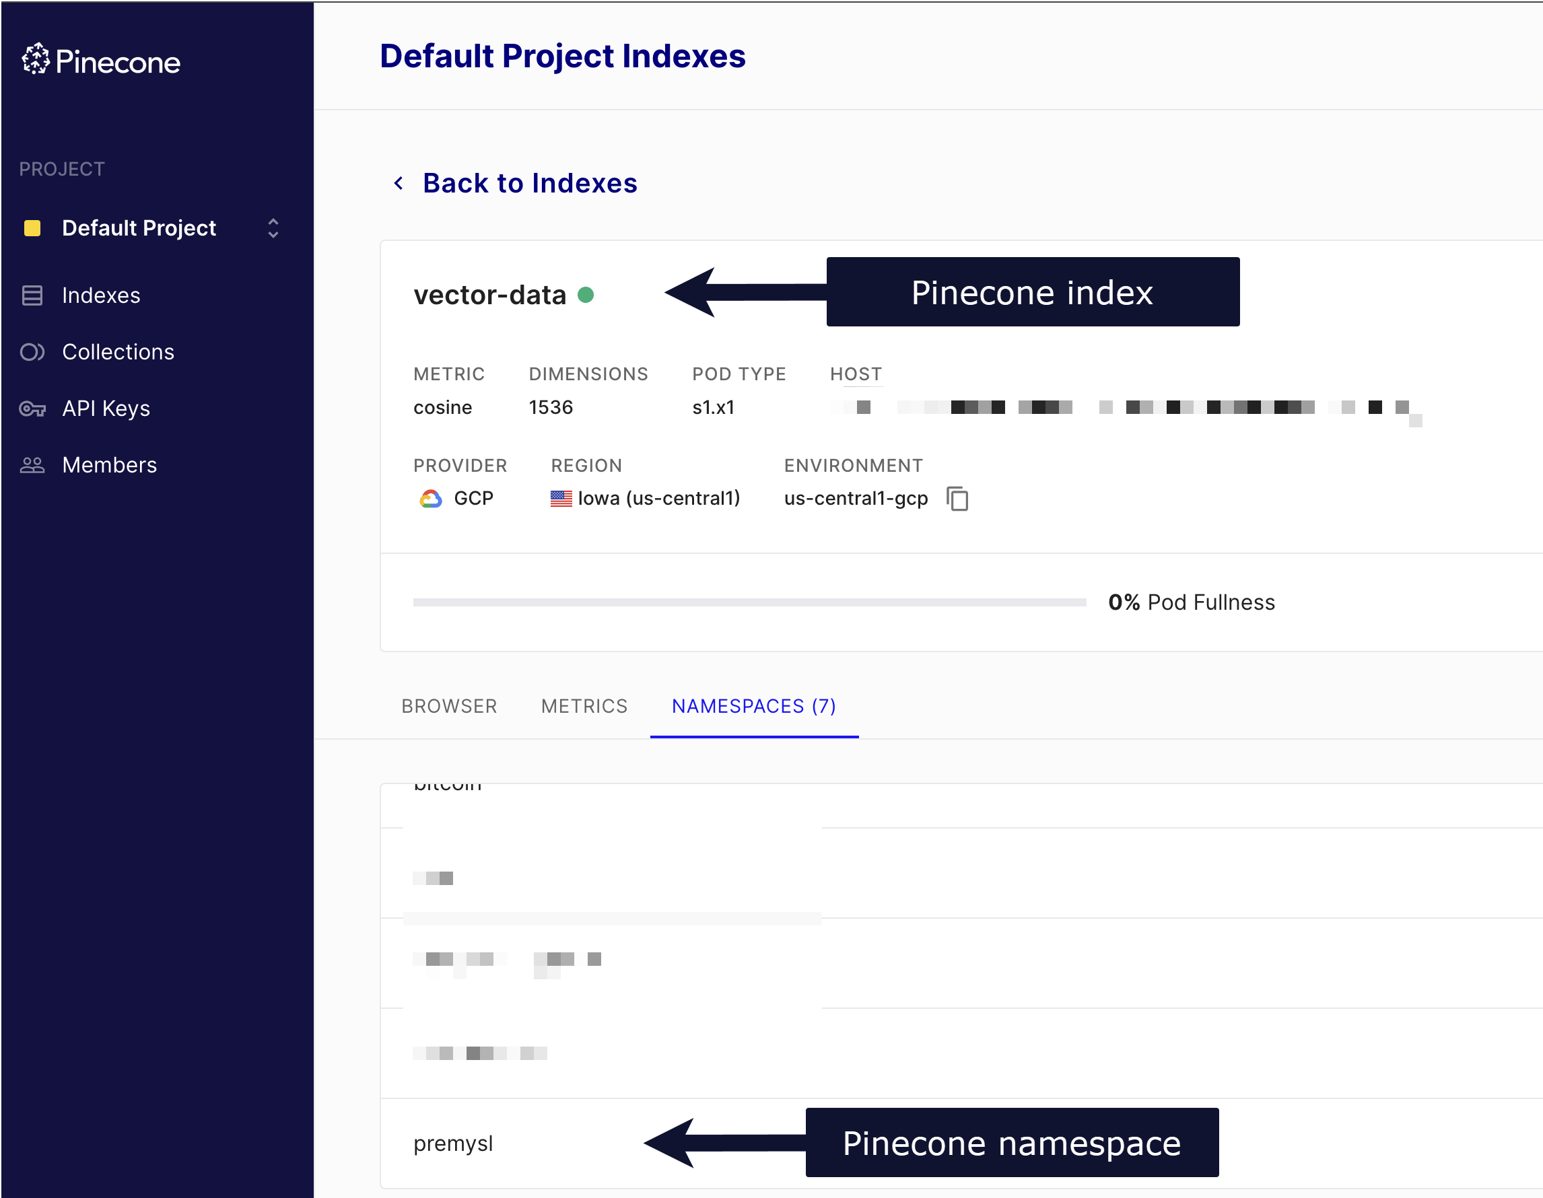The image size is (1543, 1198).
Task: Open the Members page link
Action: click(x=110, y=465)
